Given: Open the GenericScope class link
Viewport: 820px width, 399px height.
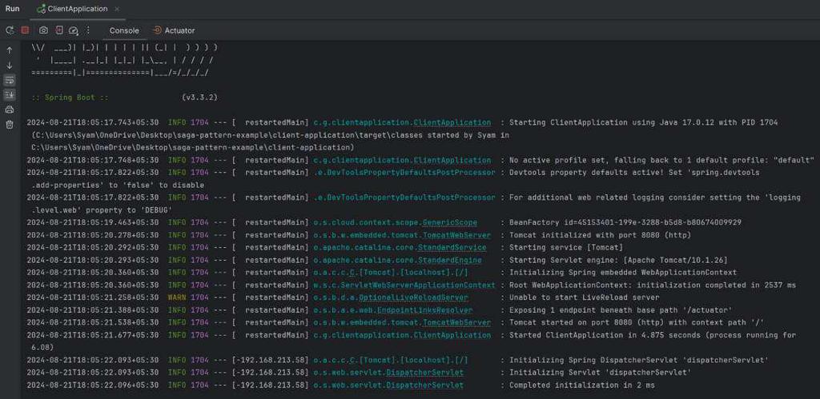Looking at the screenshot, I should [450, 222].
